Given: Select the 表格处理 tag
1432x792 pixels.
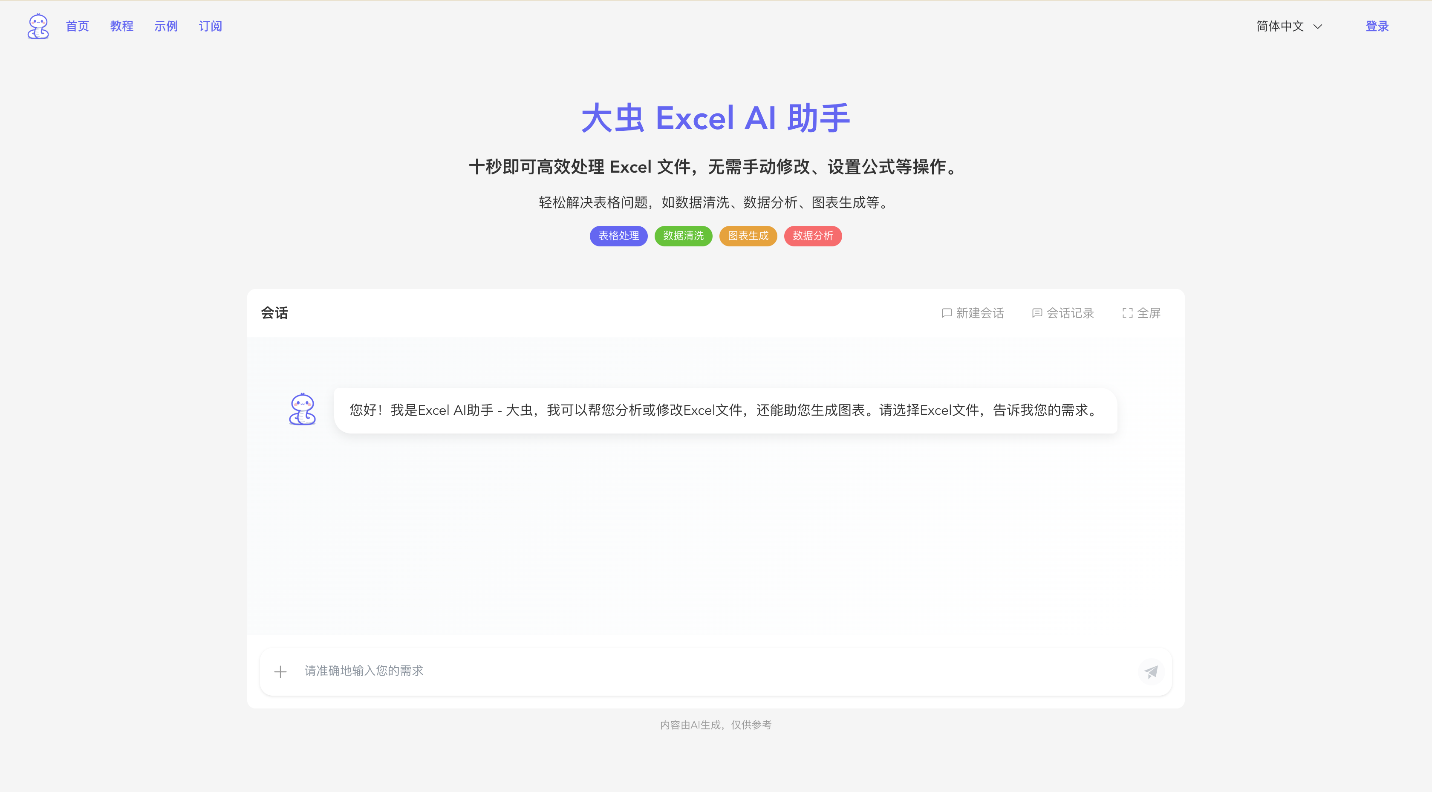Looking at the screenshot, I should click(x=618, y=236).
